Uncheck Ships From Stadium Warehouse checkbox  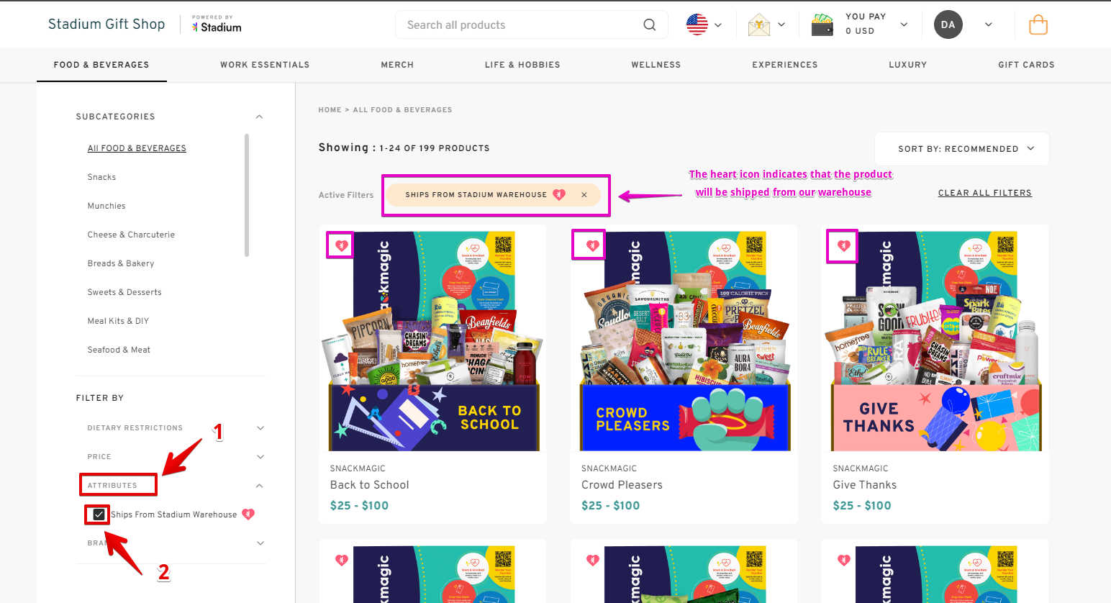click(x=99, y=514)
